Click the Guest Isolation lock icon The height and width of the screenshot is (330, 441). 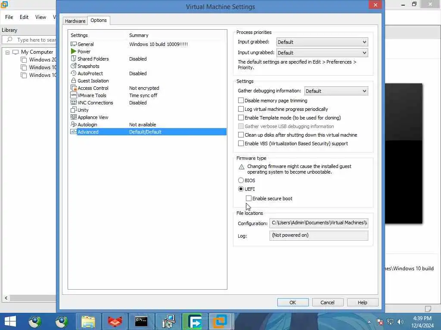(x=73, y=80)
